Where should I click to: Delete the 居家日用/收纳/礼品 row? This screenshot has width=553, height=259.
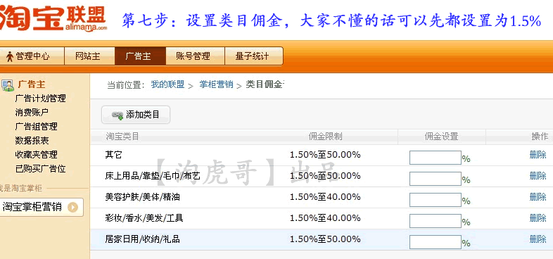pyautogui.click(x=538, y=239)
